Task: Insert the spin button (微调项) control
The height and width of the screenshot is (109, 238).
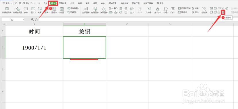Action: pos(223,12)
